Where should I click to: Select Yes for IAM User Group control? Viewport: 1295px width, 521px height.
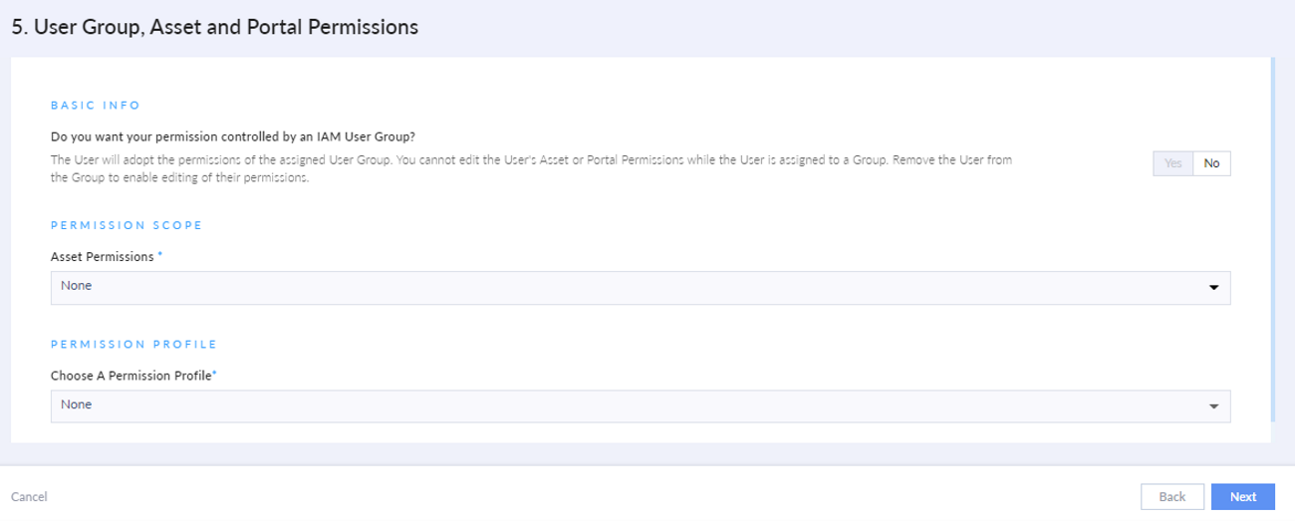(1172, 163)
